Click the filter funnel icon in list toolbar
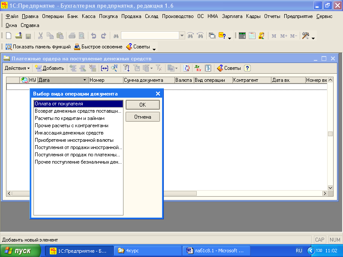Viewport: 343px width, 257px height. point(126,68)
